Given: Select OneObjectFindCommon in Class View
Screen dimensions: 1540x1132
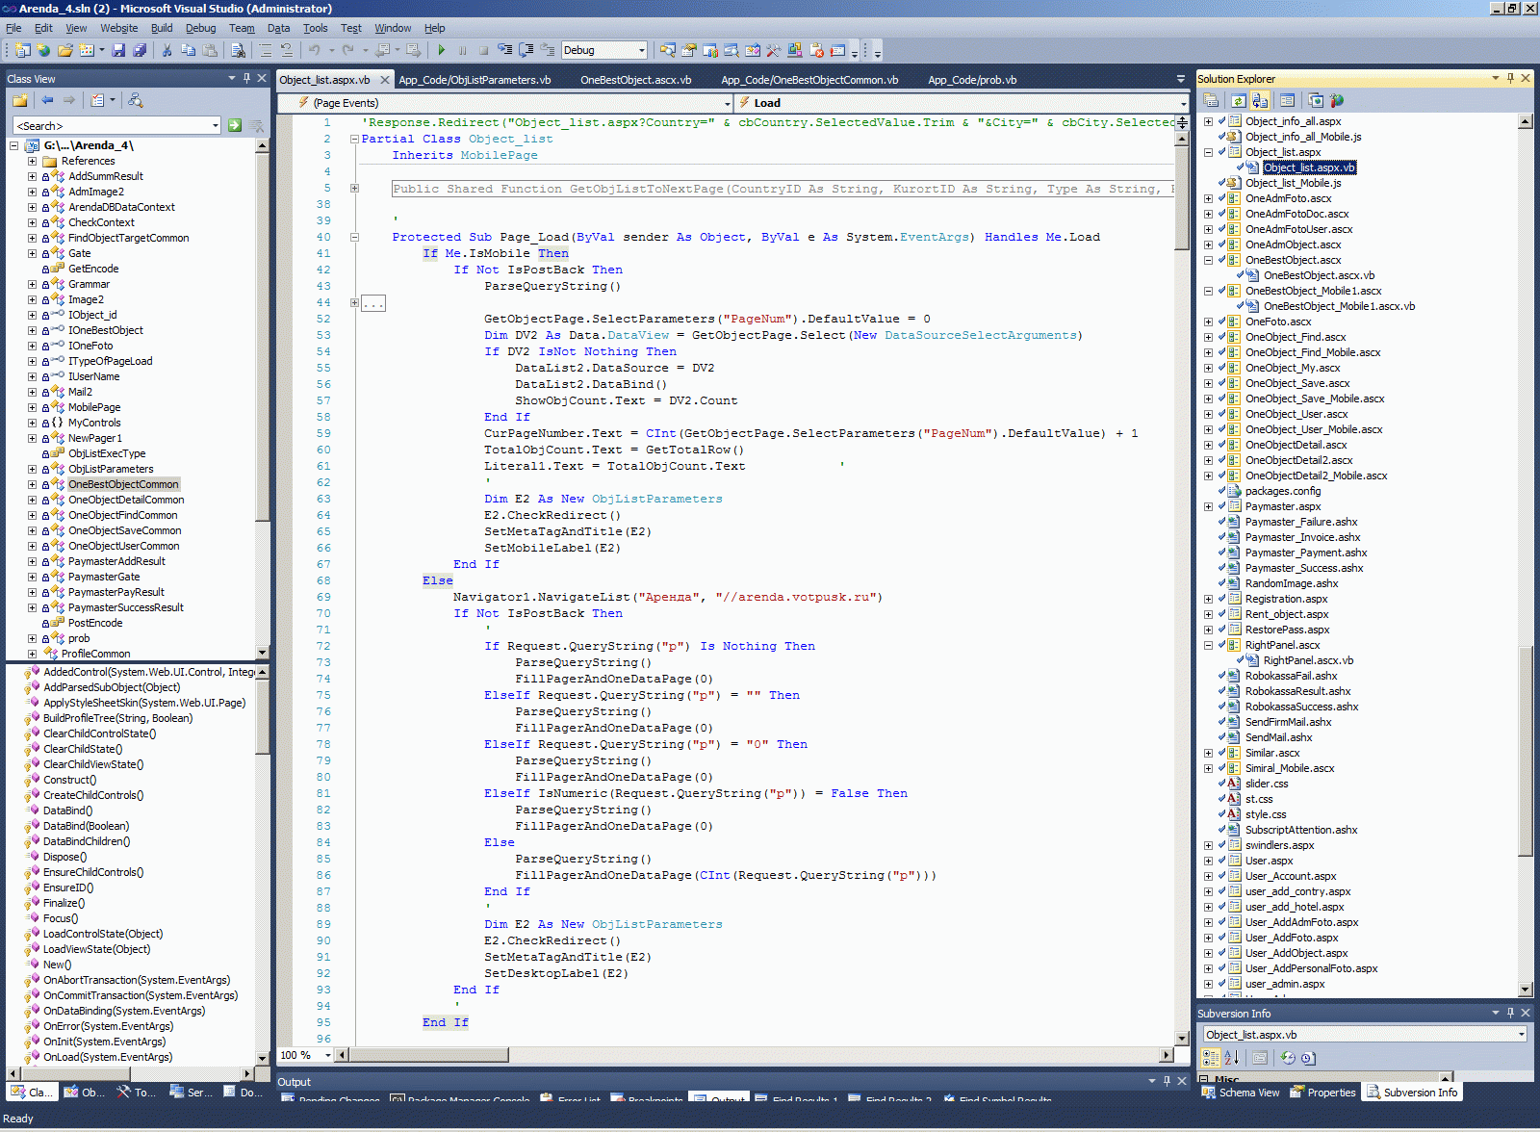Looking at the screenshot, I should pos(122,515).
